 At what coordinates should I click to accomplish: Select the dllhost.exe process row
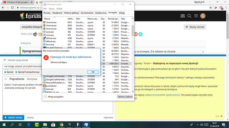pyautogui.click(x=87, y=41)
